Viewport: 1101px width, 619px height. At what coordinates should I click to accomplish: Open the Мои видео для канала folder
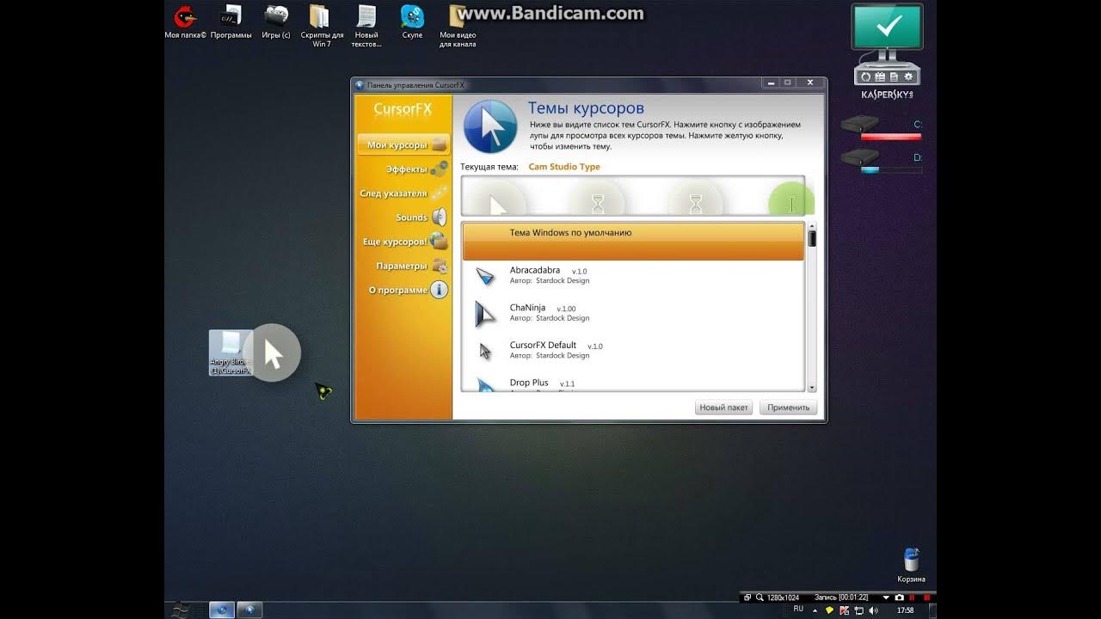(x=458, y=26)
